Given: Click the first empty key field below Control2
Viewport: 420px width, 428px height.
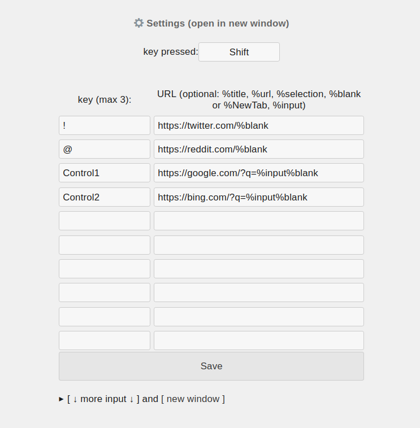Looking at the screenshot, I should point(105,221).
